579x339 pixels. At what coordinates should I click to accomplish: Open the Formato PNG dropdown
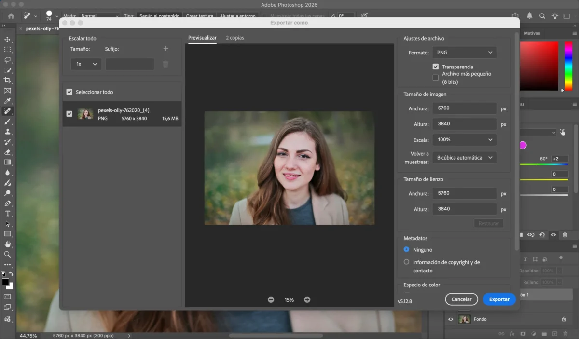(x=464, y=53)
